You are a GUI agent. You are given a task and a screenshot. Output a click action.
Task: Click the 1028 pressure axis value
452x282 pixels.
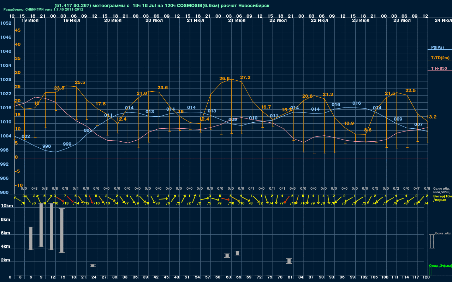(6, 79)
